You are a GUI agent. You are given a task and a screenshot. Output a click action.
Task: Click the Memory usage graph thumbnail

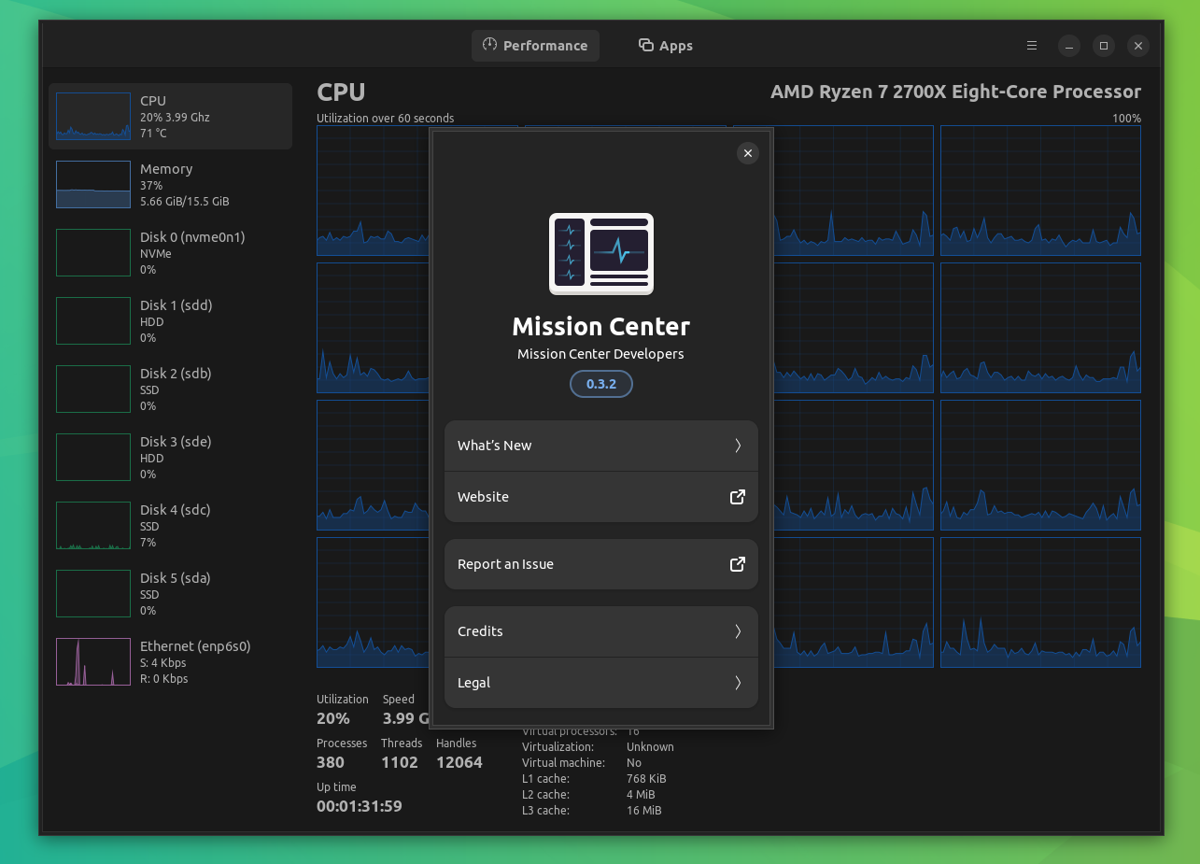pos(92,184)
